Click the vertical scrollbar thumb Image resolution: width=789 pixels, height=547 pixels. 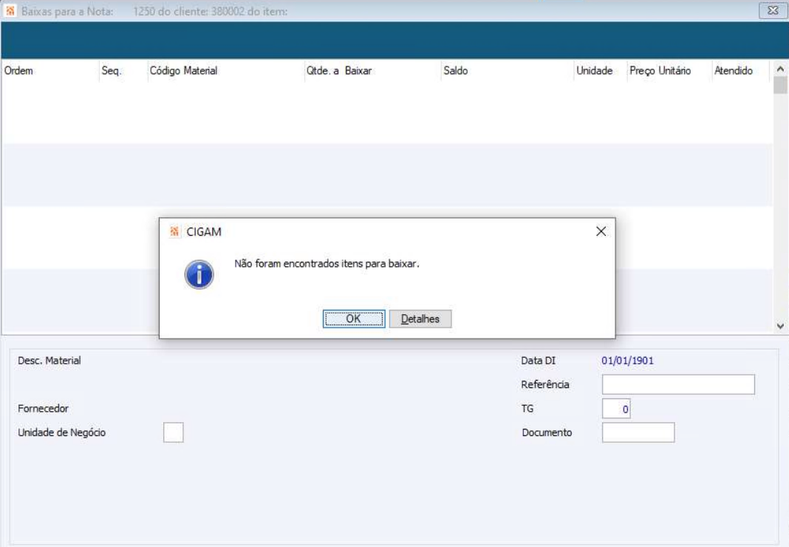pyautogui.click(x=780, y=84)
